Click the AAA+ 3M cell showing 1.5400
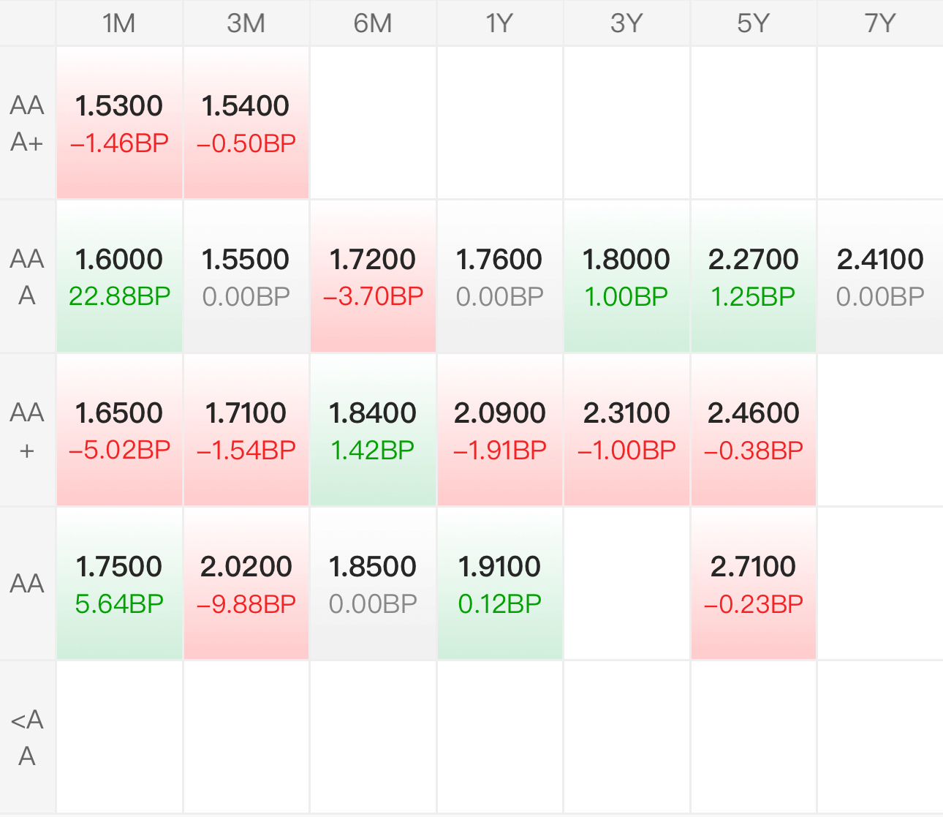Viewport: 943px width, 817px height. 246,123
